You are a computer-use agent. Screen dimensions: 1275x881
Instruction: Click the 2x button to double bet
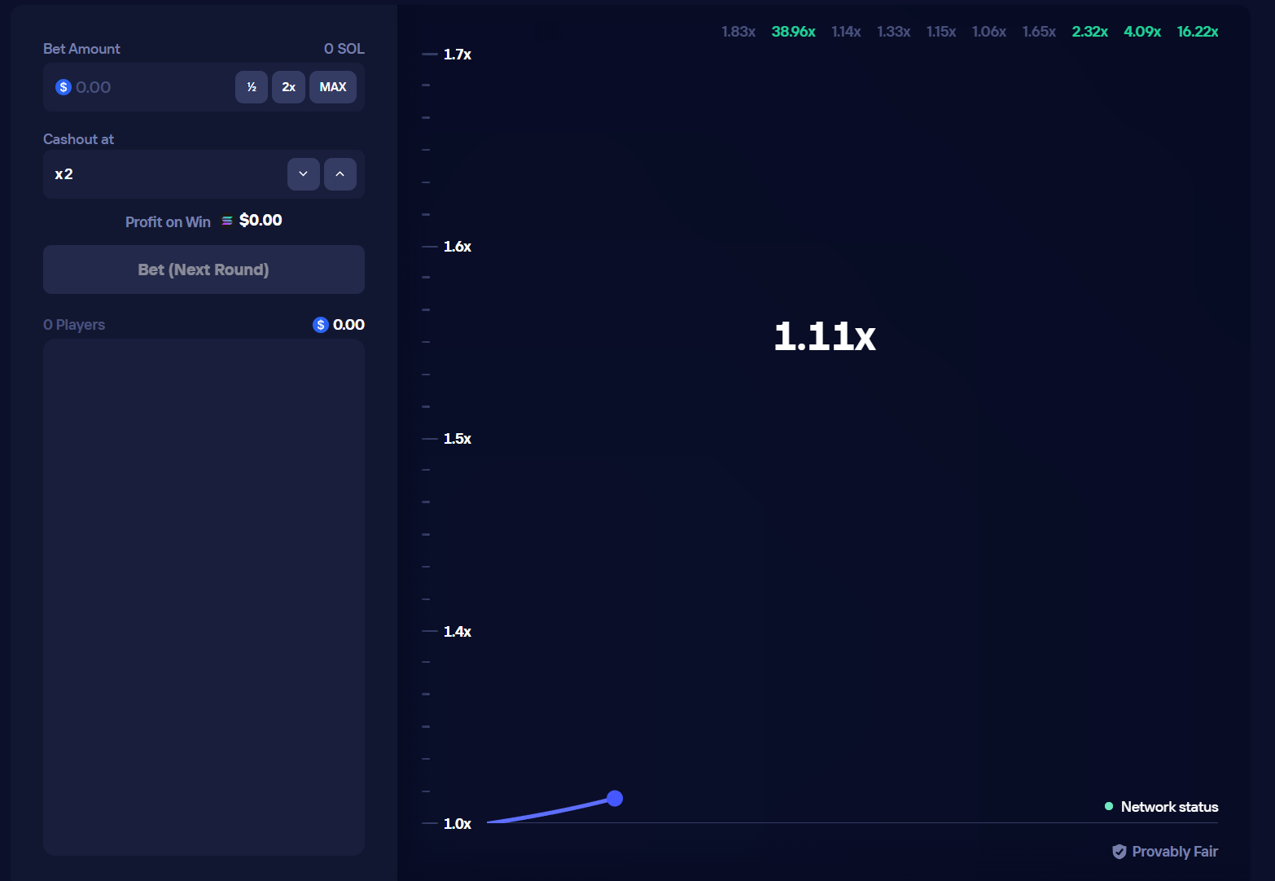pos(288,87)
